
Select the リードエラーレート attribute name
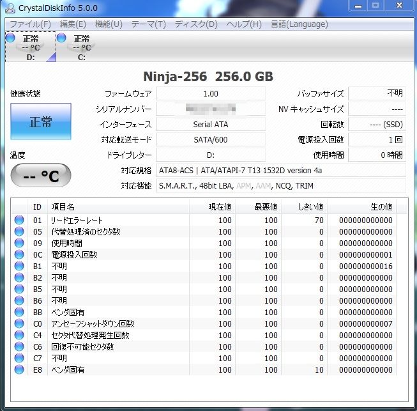point(77,220)
